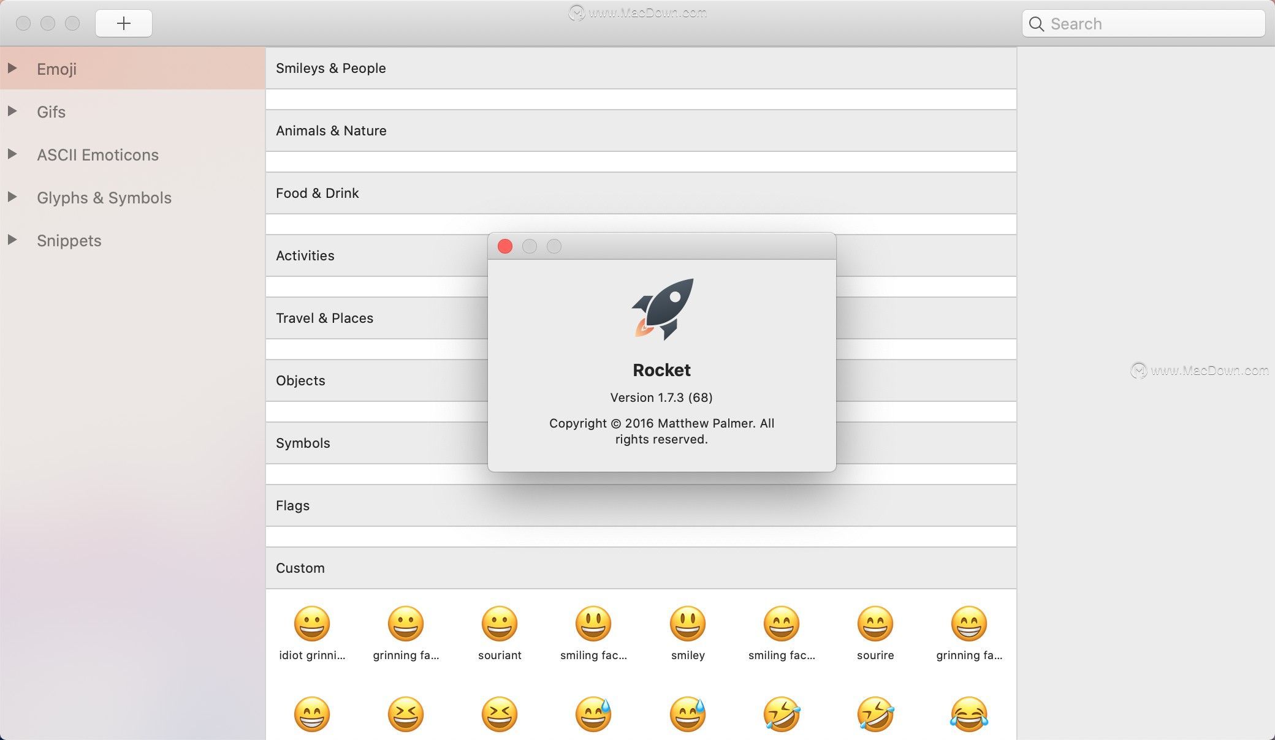This screenshot has width=1275, height=740.
Task: Click the plus button in the toolbar
Action: point(124,23)
